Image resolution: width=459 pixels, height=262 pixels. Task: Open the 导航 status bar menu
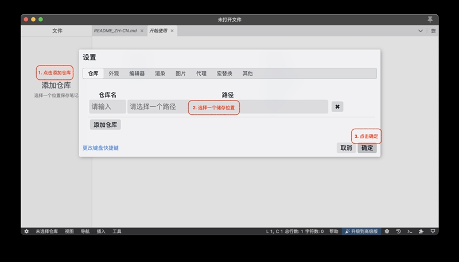coord(85,232)
